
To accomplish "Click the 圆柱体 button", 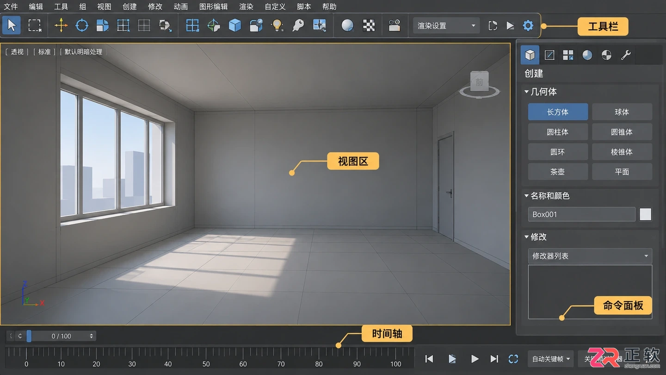I will pyautogui.click(x=558, y=131).
